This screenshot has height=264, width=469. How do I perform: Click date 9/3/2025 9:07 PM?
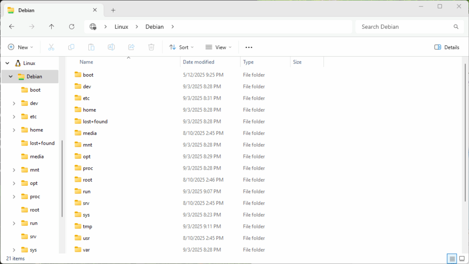[x=202, y=191]
